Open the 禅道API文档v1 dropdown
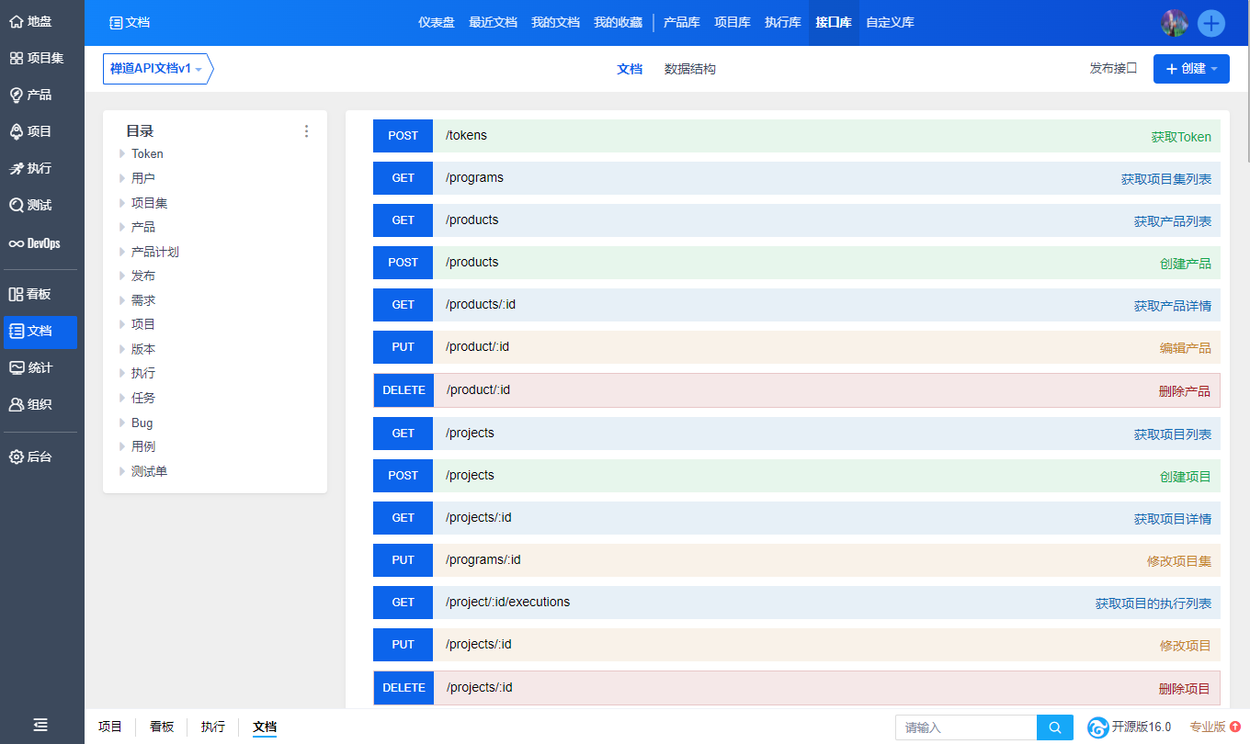1250x744 pixels. (157, 68)
